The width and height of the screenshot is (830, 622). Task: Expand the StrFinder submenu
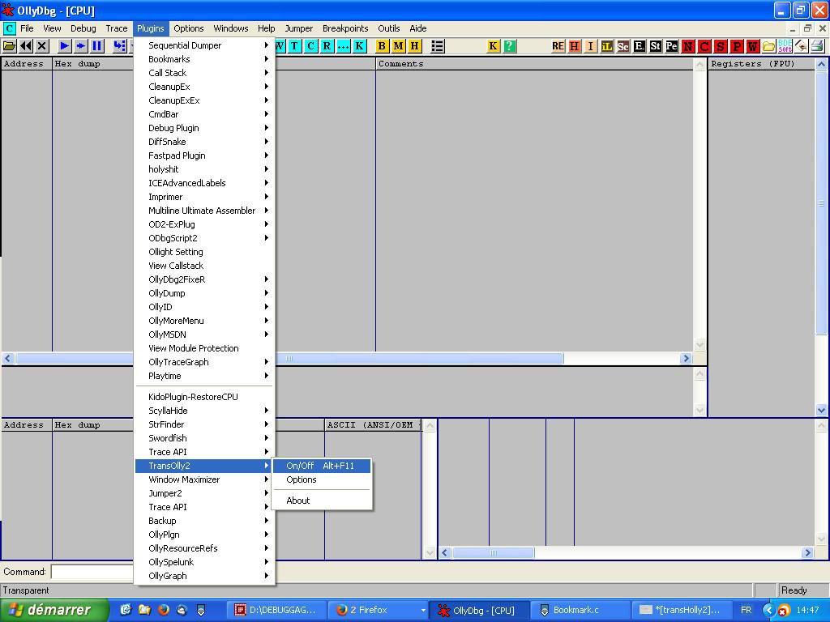(203, 424)
